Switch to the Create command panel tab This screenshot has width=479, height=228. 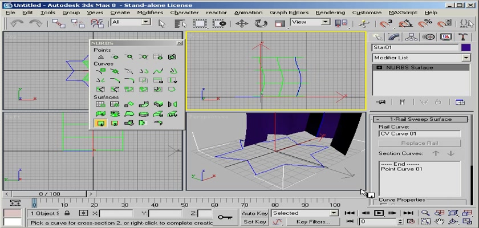tap(377, 37)
